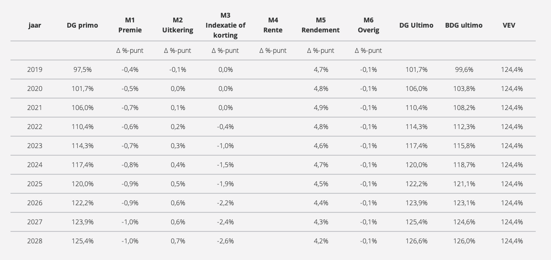
Task: Select the M4 Rente column header
Action: (273, 25)
